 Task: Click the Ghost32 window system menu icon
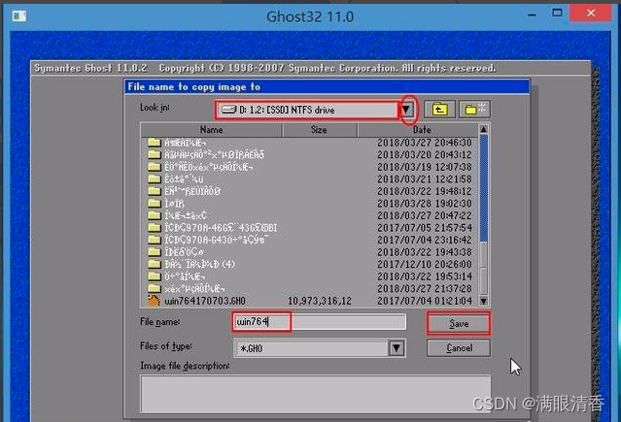(19, 16)
